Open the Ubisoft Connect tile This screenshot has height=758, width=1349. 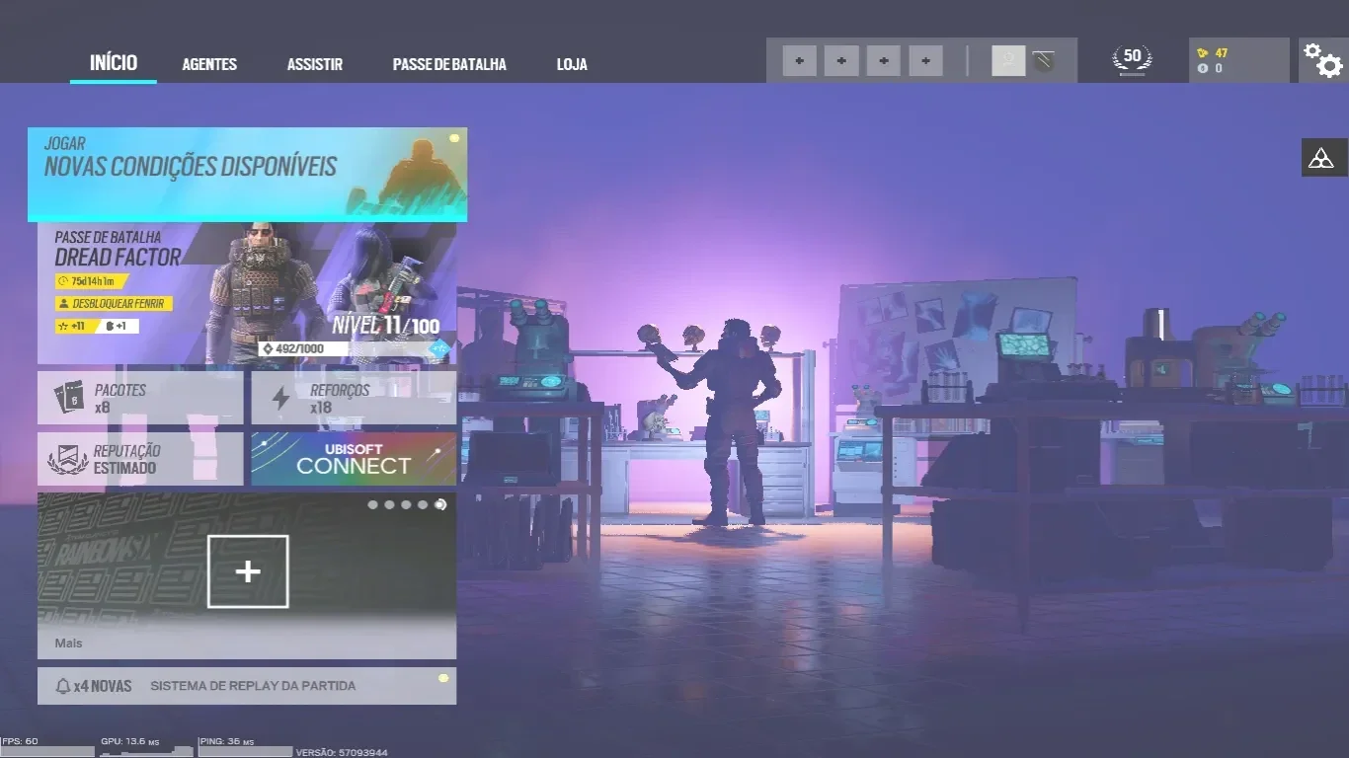tap(354, 459)
